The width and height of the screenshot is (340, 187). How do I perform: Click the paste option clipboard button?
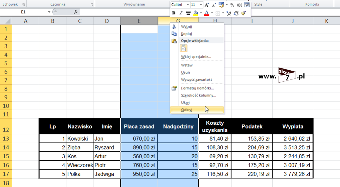tap(184, 48)
